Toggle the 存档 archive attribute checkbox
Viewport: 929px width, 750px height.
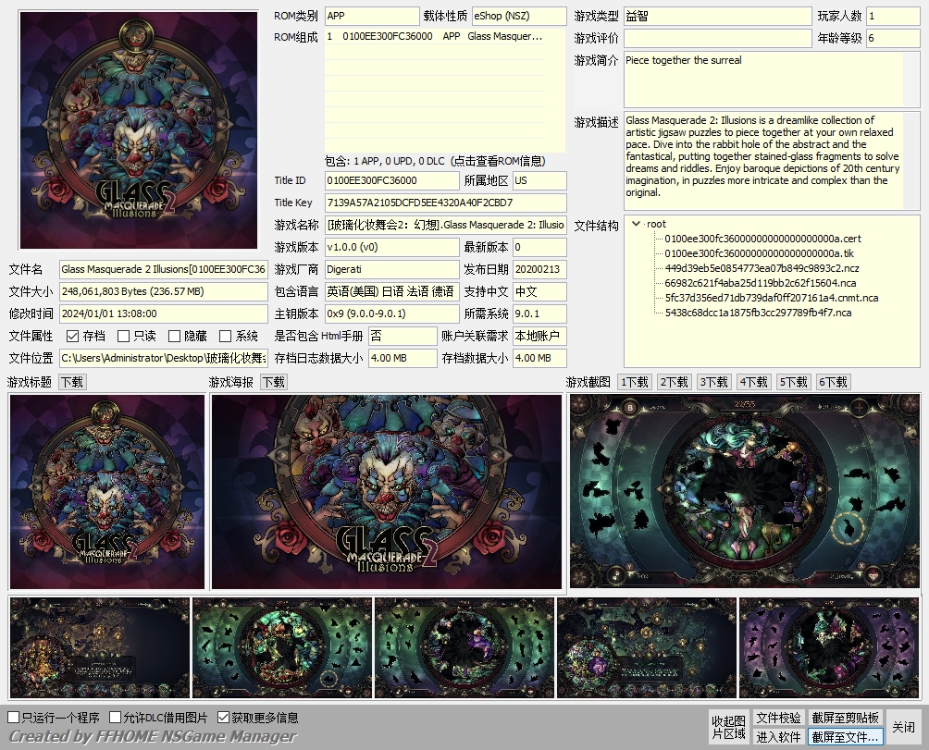(73, 336)
